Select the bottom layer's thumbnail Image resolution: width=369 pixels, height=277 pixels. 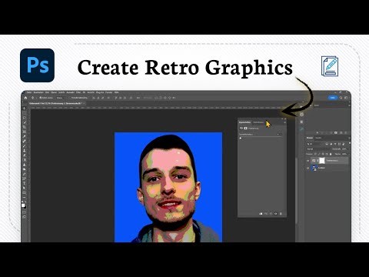pyautogui.click(x=313, y=168)
